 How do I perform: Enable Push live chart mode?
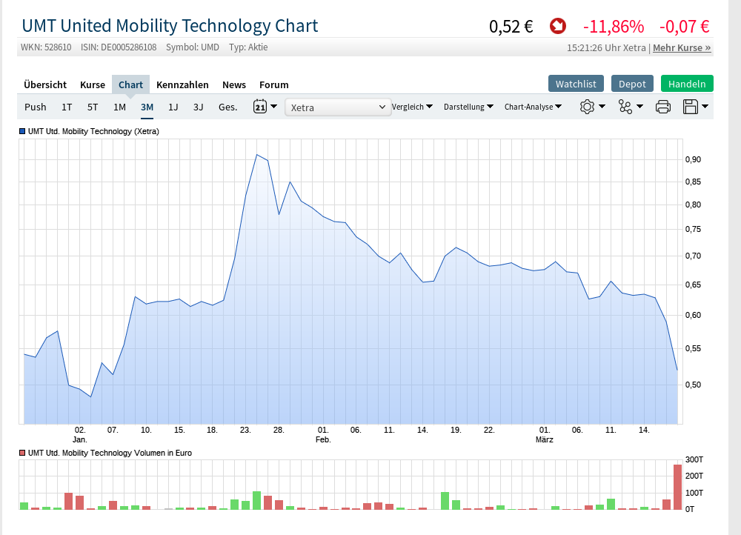click(36, 107)
